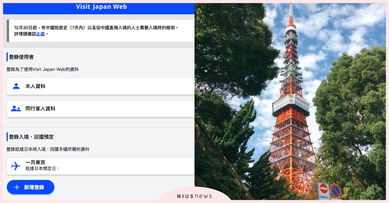Click text 登錄抵達日本時入境、回國手續所需的資料
Image resolution: width=389 pixels, height=203 pixels.
(x=48, y=149)
